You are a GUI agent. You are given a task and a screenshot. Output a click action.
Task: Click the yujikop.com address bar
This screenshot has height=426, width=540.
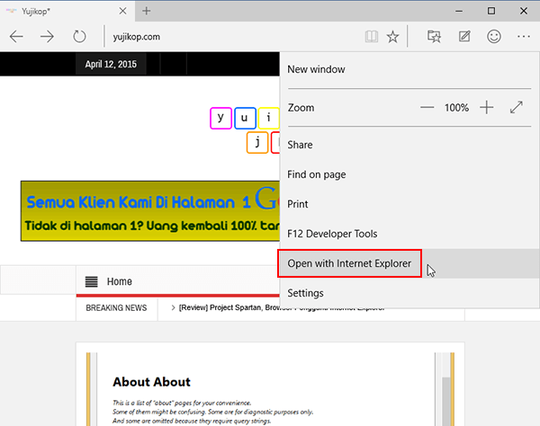234,37
